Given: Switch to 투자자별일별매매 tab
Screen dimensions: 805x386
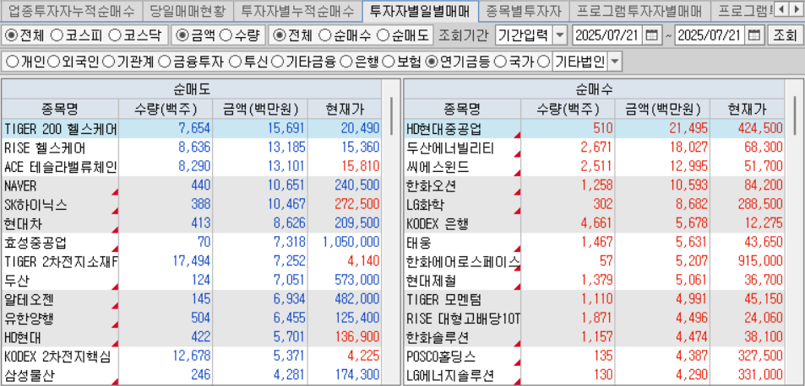Looking at the screenshot, I should [420, 10].
